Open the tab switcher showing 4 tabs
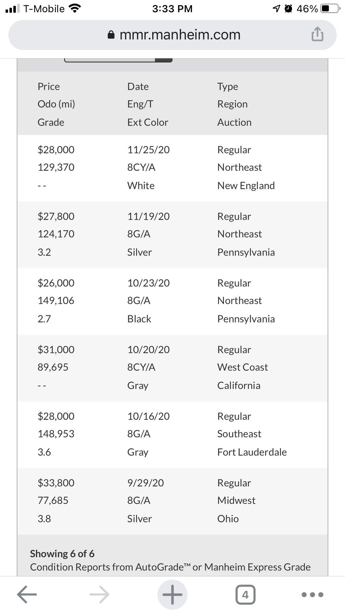 pos(245,595)
